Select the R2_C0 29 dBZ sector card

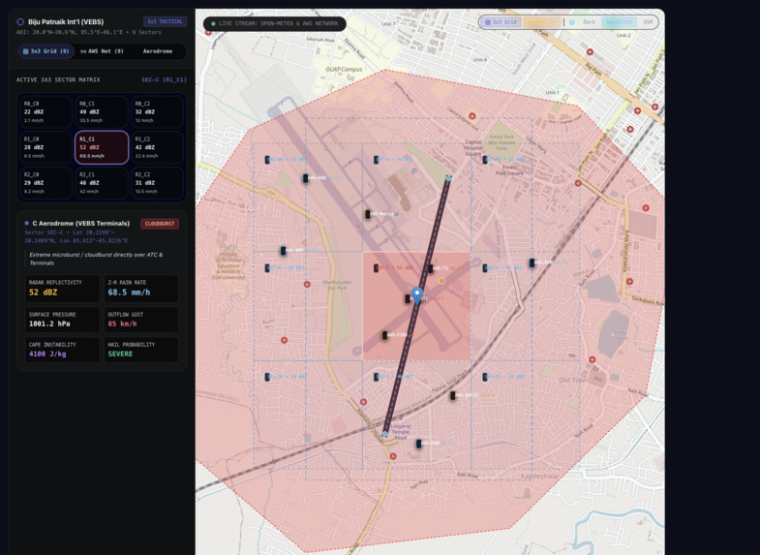coord(46,183)
